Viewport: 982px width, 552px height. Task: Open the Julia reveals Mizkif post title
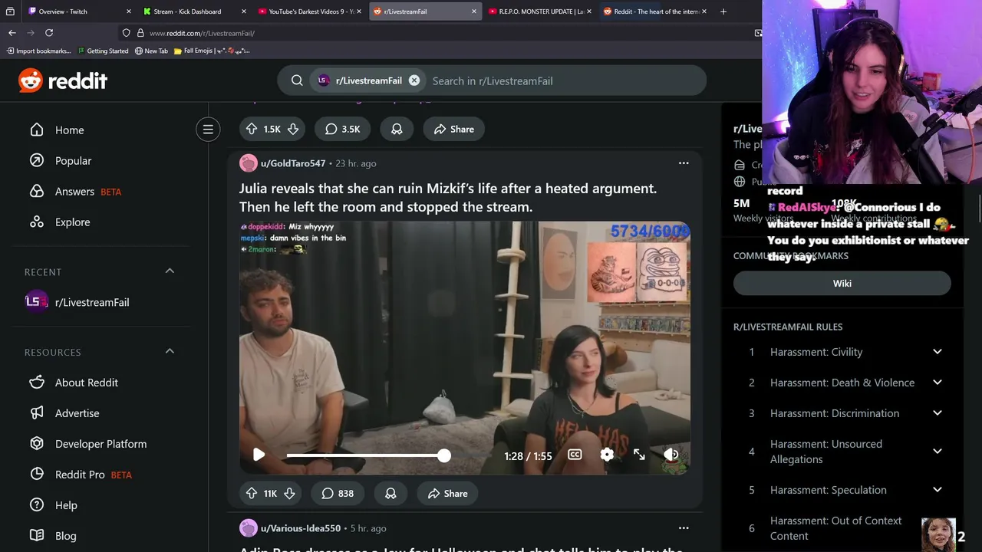click(x=448, y=198)
